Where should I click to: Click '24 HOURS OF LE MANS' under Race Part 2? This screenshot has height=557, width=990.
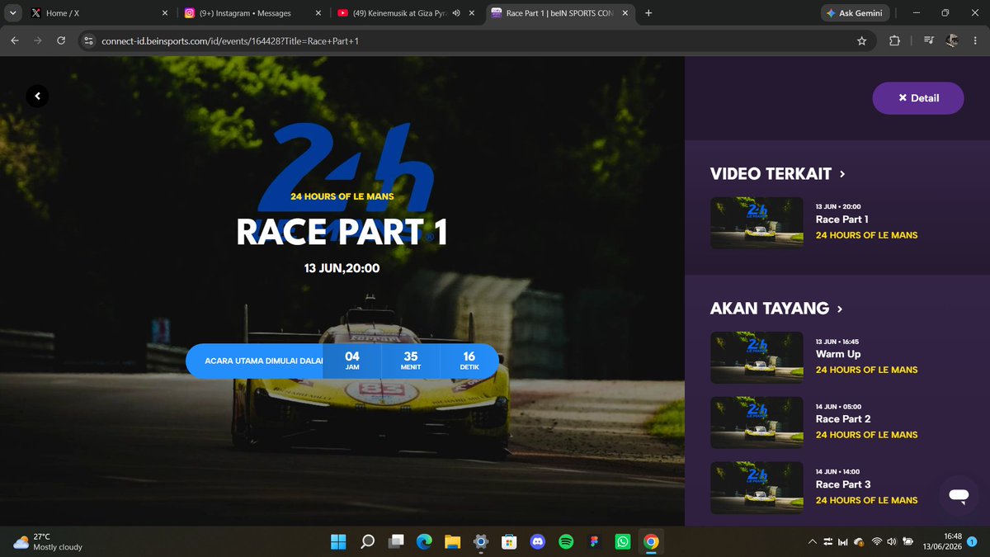[866, 435]
